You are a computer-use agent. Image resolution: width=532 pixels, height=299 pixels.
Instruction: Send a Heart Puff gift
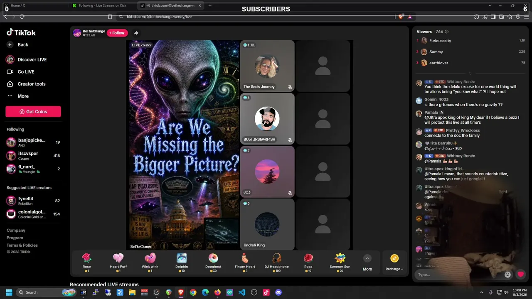[118, 262]
